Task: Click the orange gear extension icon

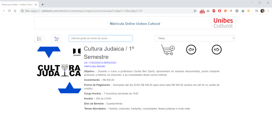Action: point(249,11)
